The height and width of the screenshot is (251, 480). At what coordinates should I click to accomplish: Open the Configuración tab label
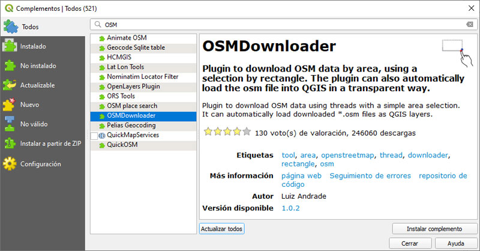(41, 164)
